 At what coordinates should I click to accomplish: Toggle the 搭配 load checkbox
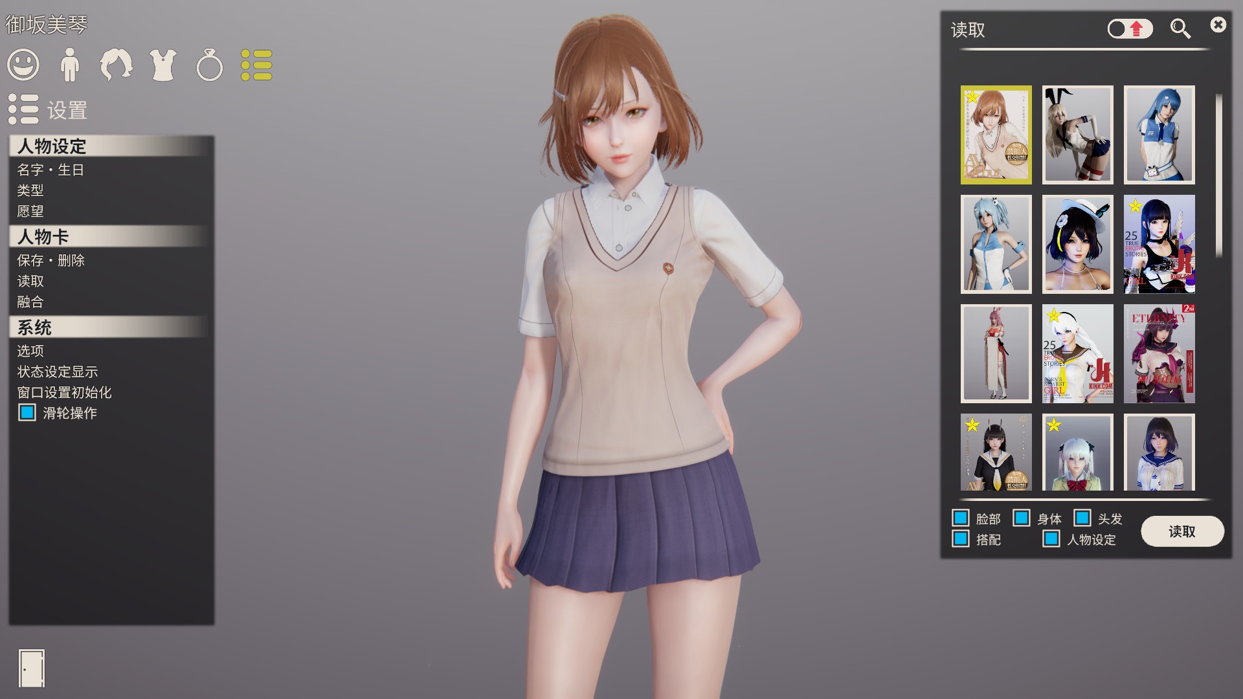point(961,538)
